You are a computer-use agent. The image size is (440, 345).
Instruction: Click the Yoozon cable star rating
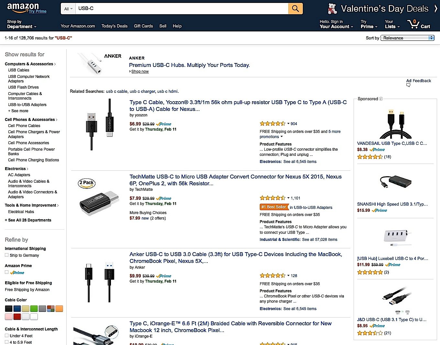click(x=272, y=124)
